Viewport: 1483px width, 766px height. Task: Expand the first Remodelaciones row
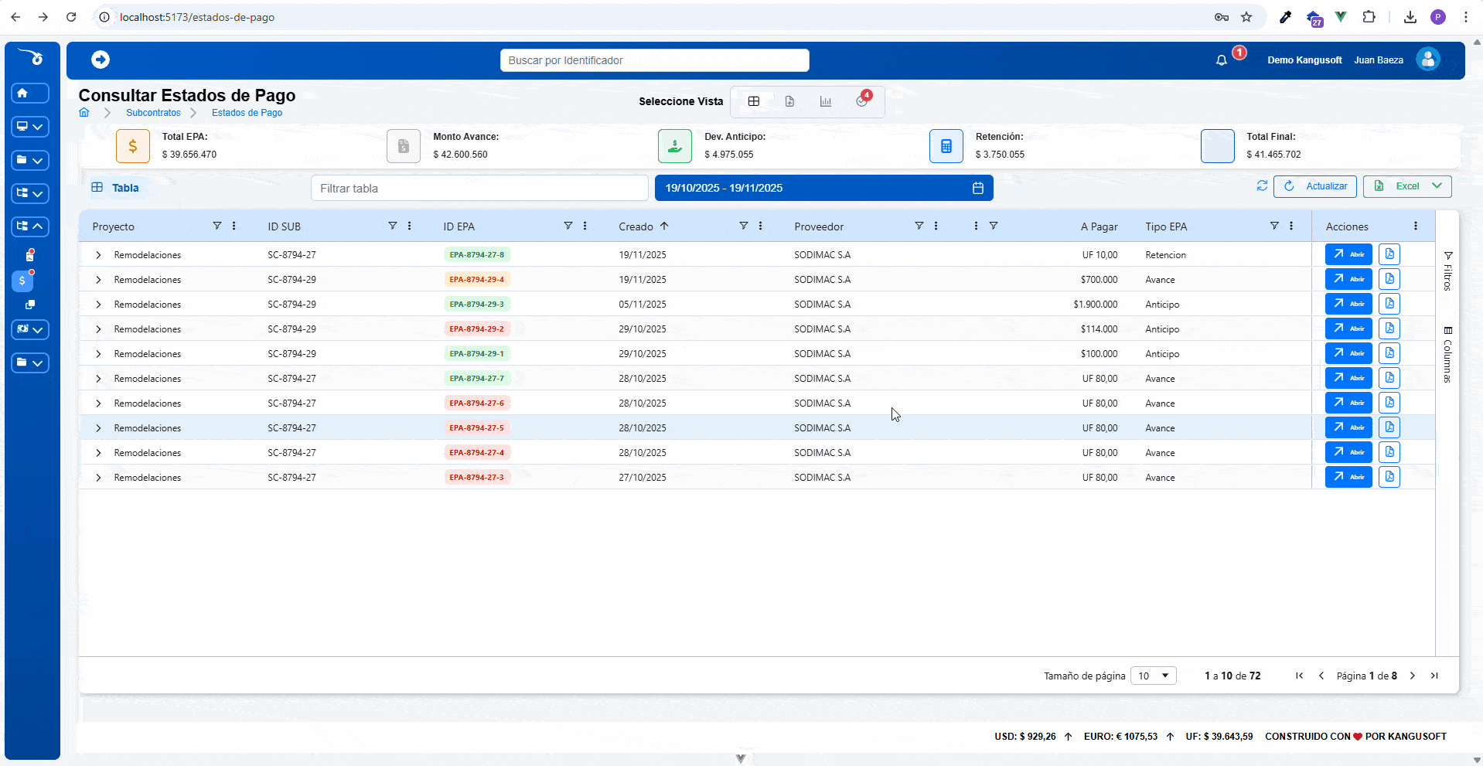point(98,255)
